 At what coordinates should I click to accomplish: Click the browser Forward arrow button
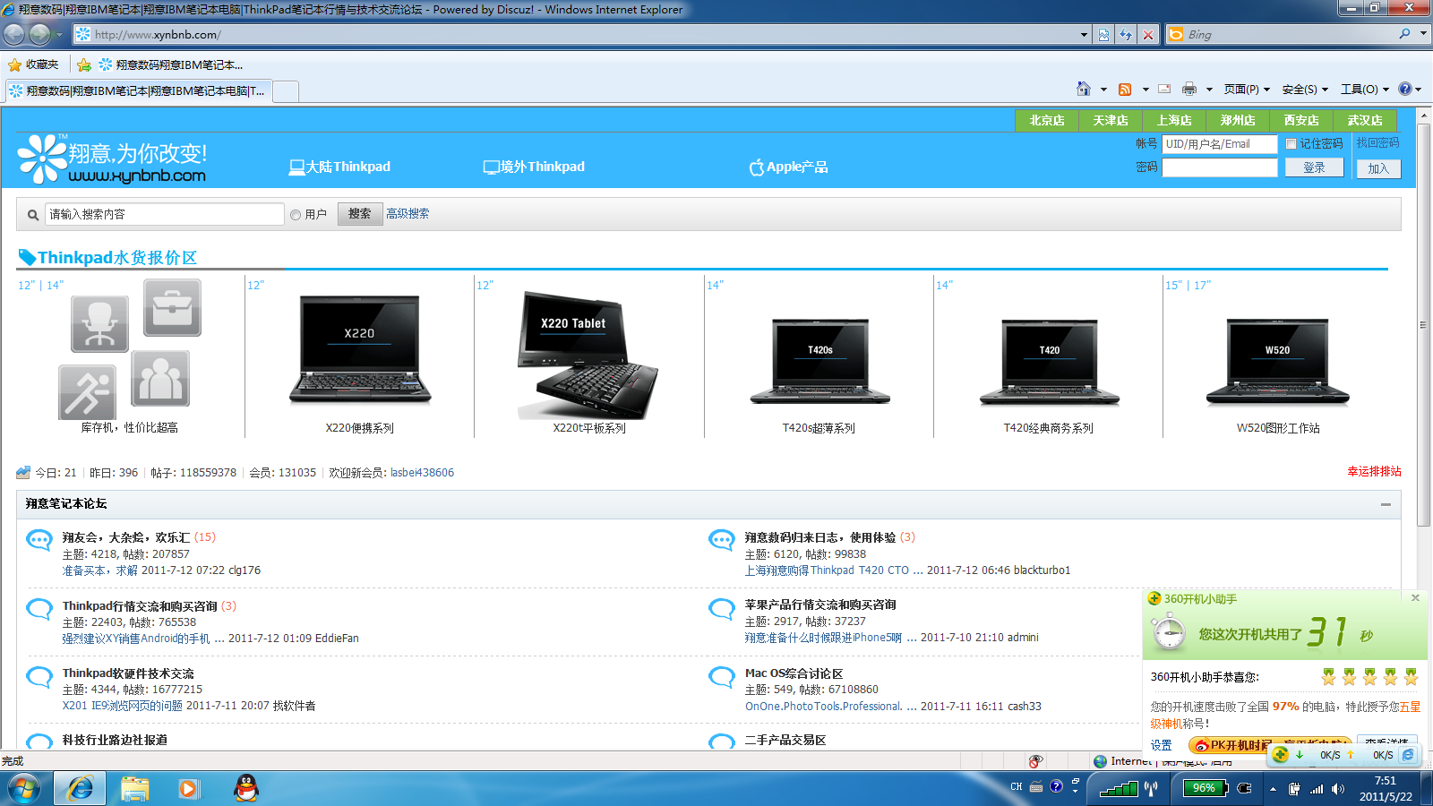39,34
